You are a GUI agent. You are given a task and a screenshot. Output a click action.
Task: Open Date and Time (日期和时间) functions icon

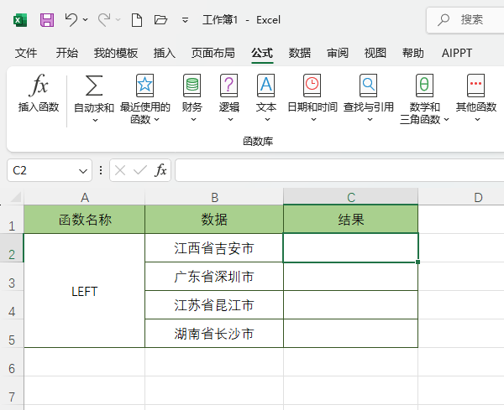pyautogui.click(x=312, y=86)
